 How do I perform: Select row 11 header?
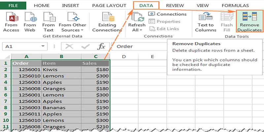pyautogui.click(x=6, y=127)
